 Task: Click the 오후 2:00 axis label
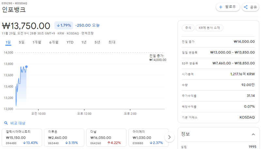pos(130,114)
